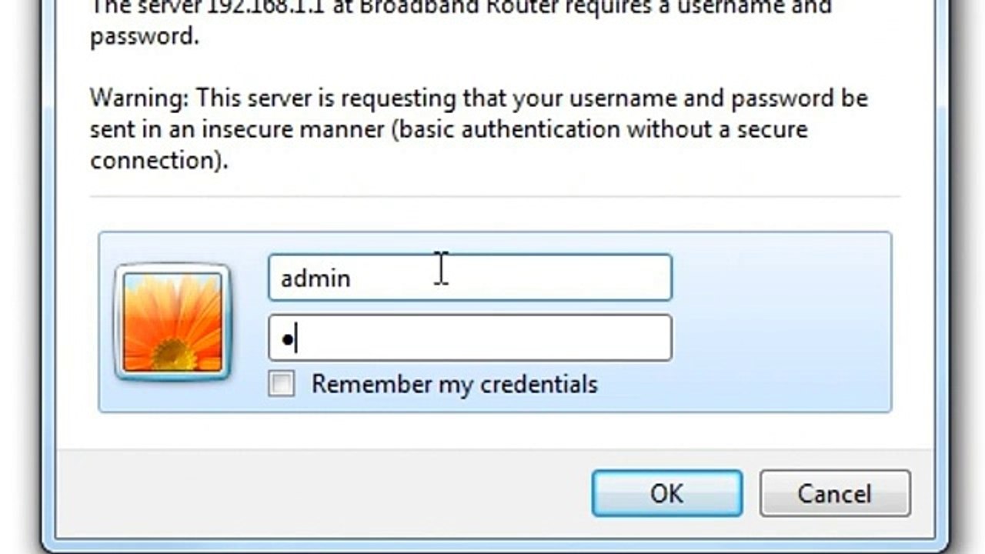
Task: Click the orange flower user account picture
Action: 172,323
